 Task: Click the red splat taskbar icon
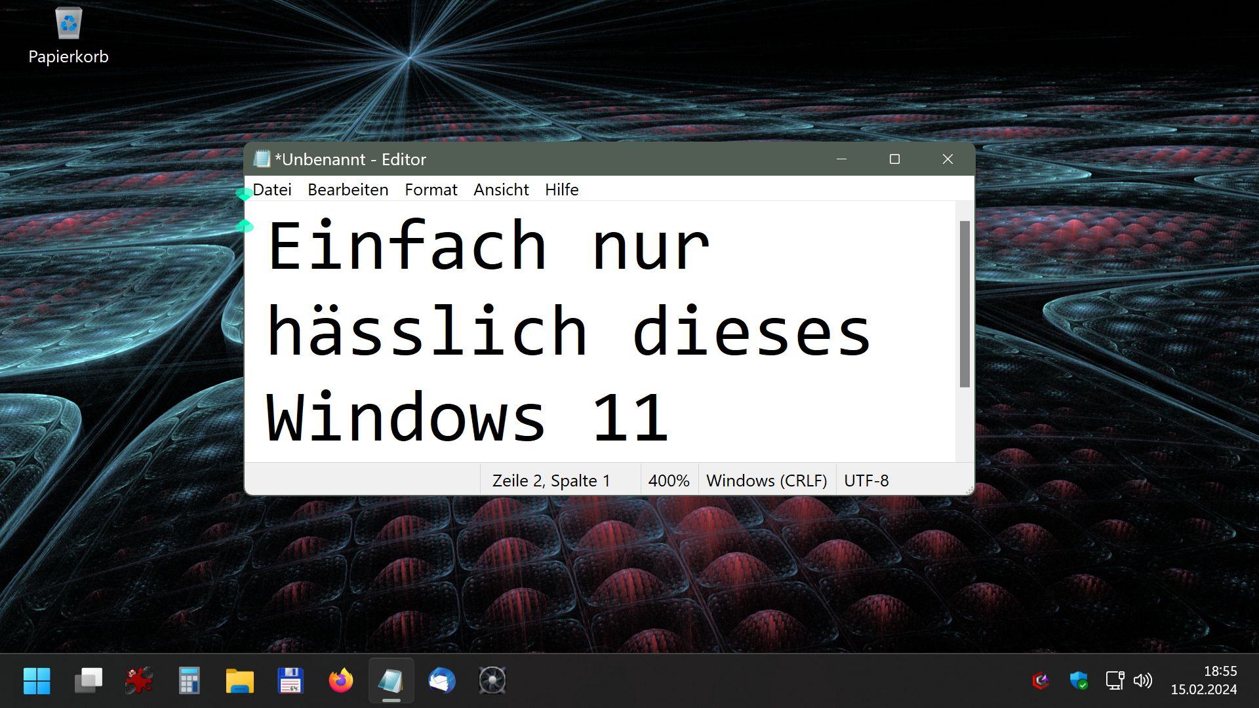click(138, 680)
